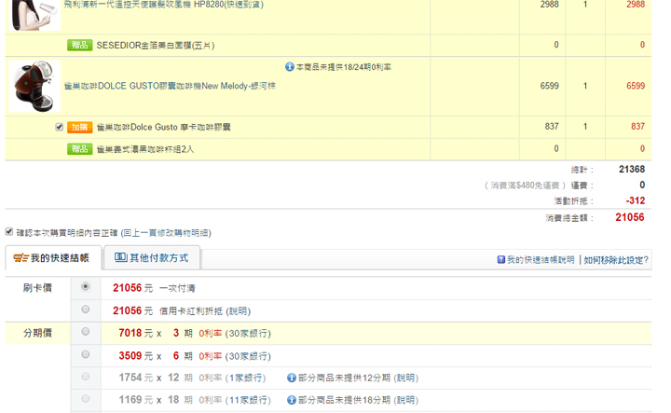Open the DOLCE GUSTO New Melody product link
The width and height of the screenshot is (671, 413).
(x=170, y=86)
